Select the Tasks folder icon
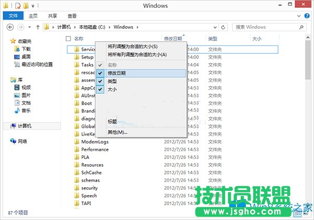 (x=77, y=65)
